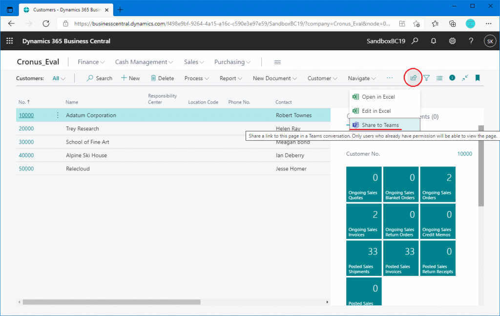This screenshot has width=500, height=316.
Task: Open browser Collections
Action: tap(452, 23)
